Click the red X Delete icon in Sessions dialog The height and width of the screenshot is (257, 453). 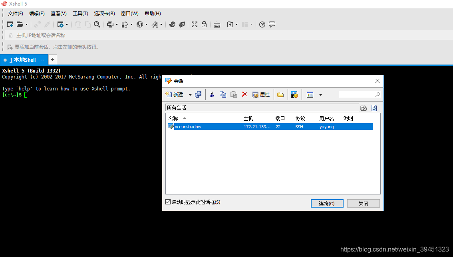pos(244,94)
